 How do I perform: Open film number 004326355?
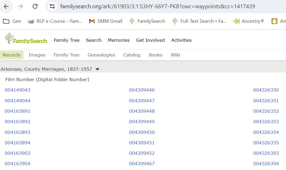point(266,143)
